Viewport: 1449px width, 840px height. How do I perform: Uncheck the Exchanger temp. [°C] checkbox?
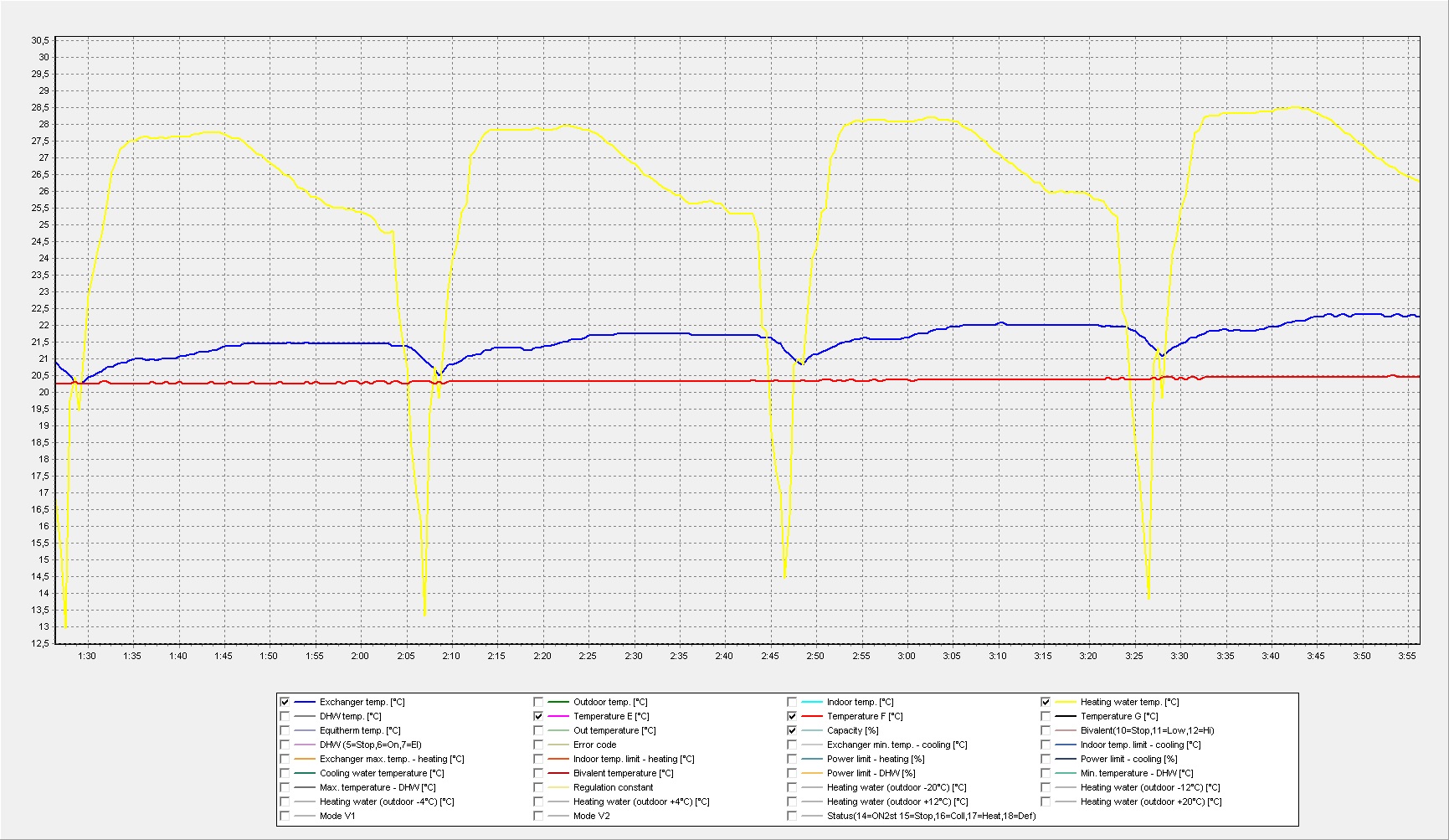[x=285, y=702]
